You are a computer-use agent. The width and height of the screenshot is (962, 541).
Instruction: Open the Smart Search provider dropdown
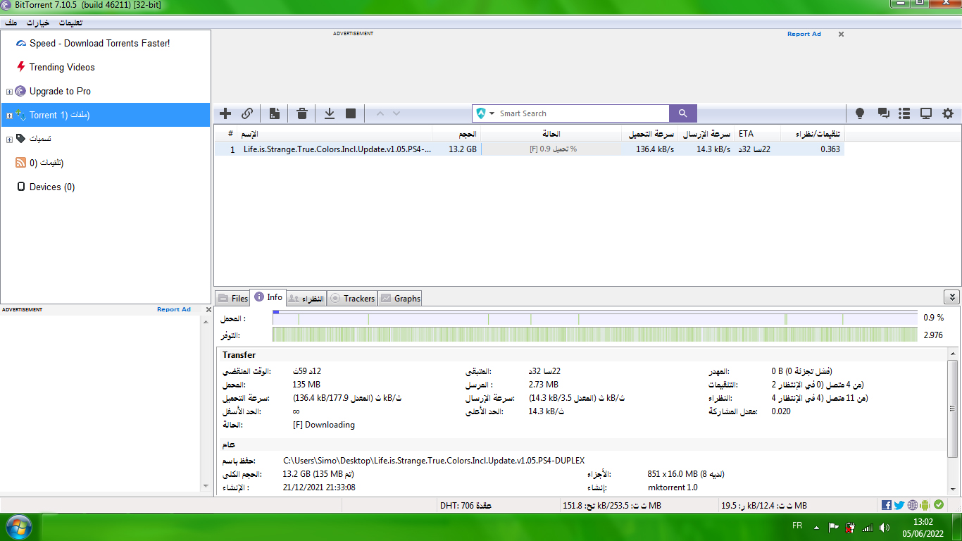tap(486, 113)
